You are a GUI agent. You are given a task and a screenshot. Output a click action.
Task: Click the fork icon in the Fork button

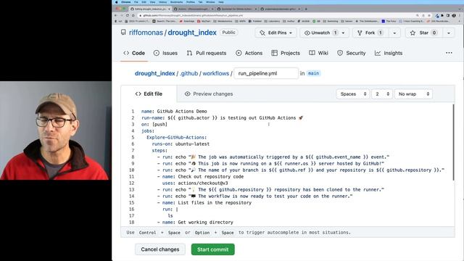pos(360,33)
